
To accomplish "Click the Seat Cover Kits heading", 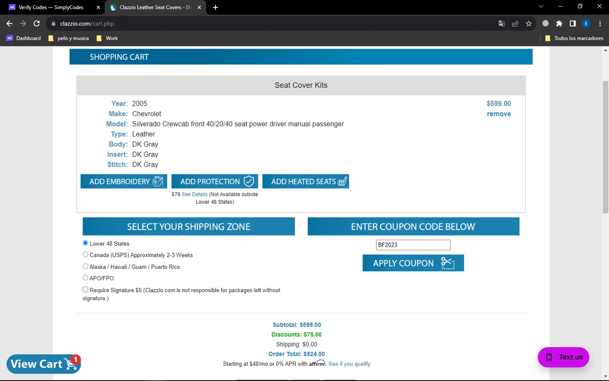I will coord(301,85).
